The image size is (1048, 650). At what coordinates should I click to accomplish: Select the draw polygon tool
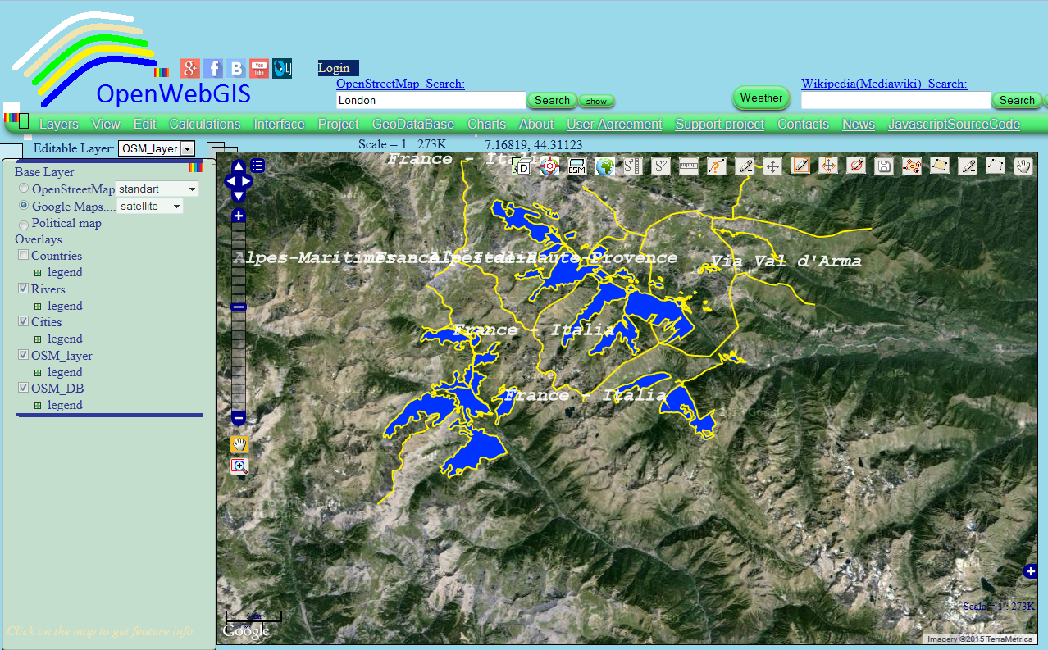click(940, 166)
